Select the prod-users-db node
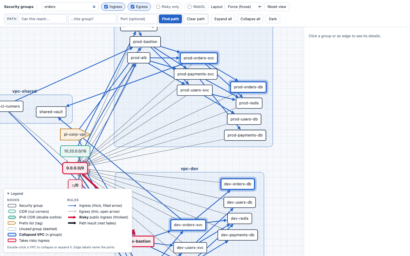The height and width of the screenshot is (256, 410). click(244, 119)
